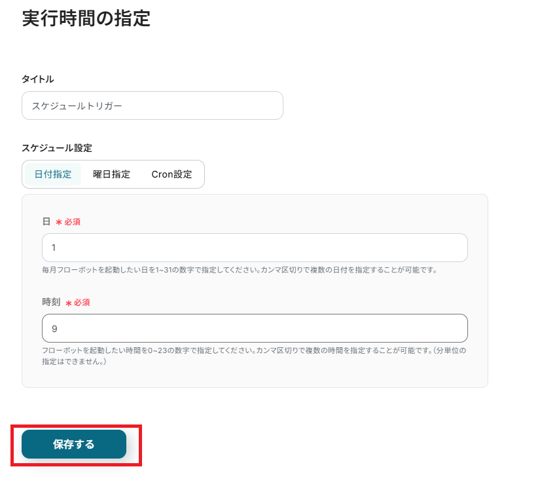Image resolution: width=540 pixels, height=490 pixels.
Task: Focus the 日 input field
Action: pos(255,248)
